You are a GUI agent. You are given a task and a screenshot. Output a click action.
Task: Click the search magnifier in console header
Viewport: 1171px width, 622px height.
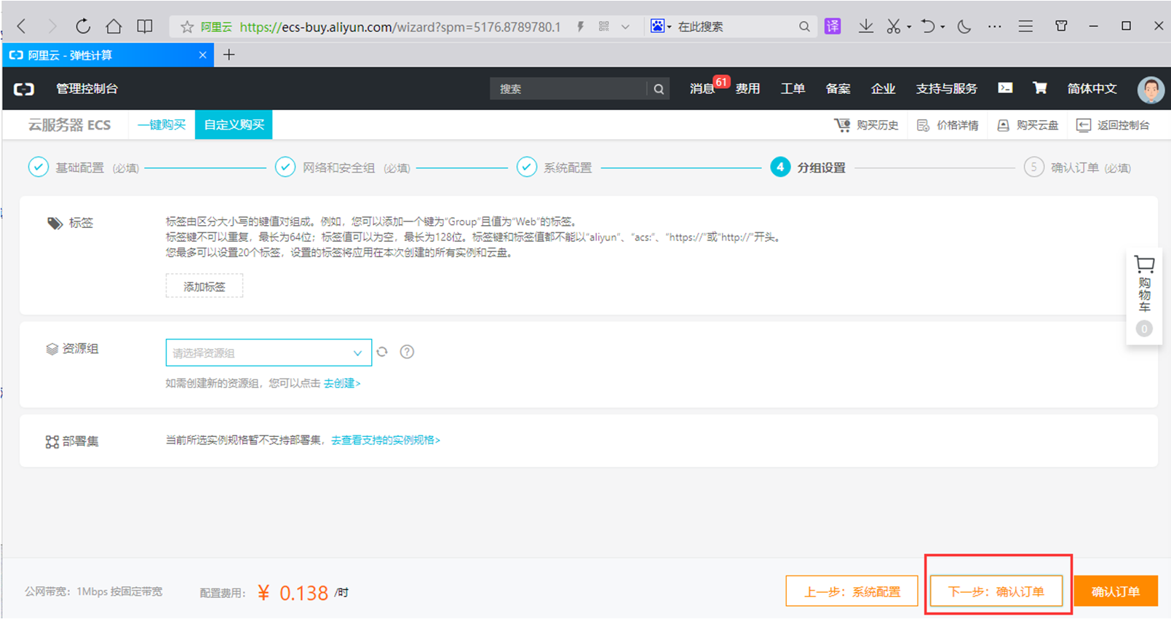(659, 89)
